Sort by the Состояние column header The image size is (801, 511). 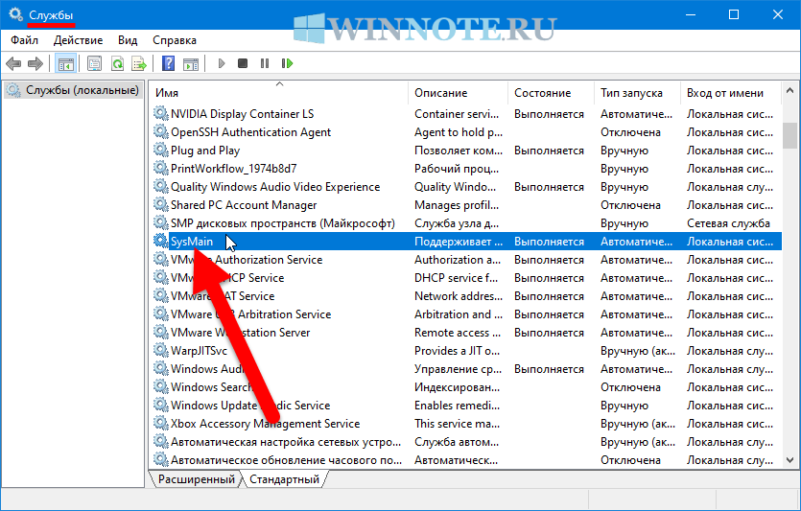click(552, 93)
